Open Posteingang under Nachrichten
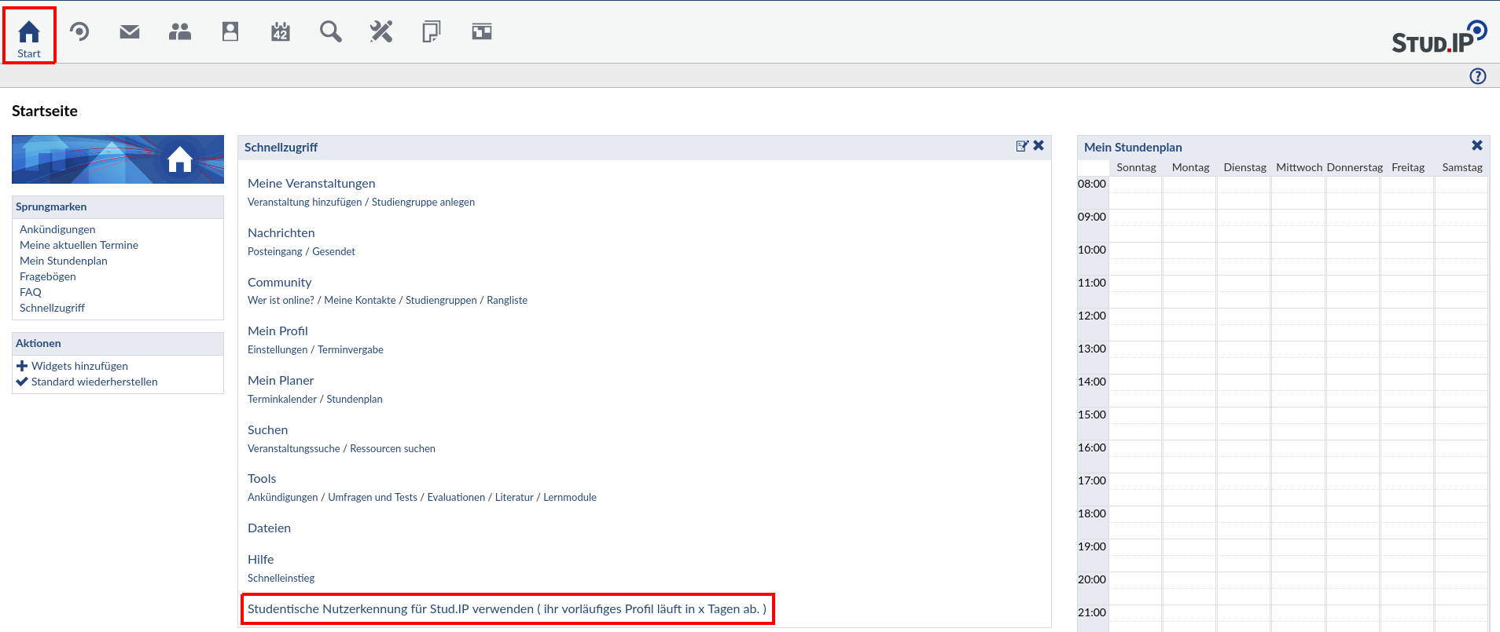 click(x=274, y=251)
